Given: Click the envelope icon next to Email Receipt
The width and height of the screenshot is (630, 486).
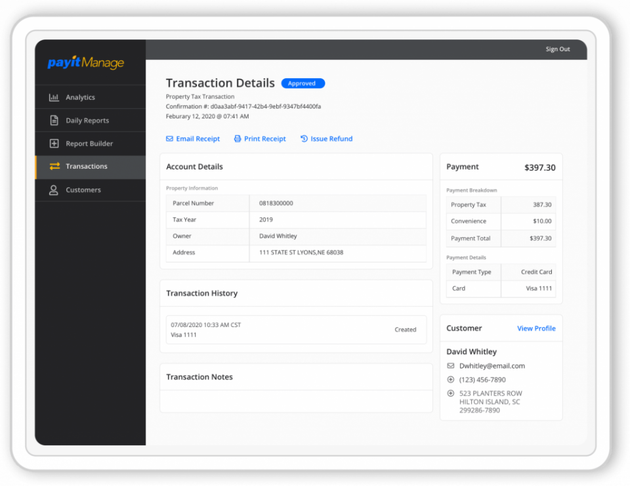Looking at the screenshot, I should [x=170, y=139].
